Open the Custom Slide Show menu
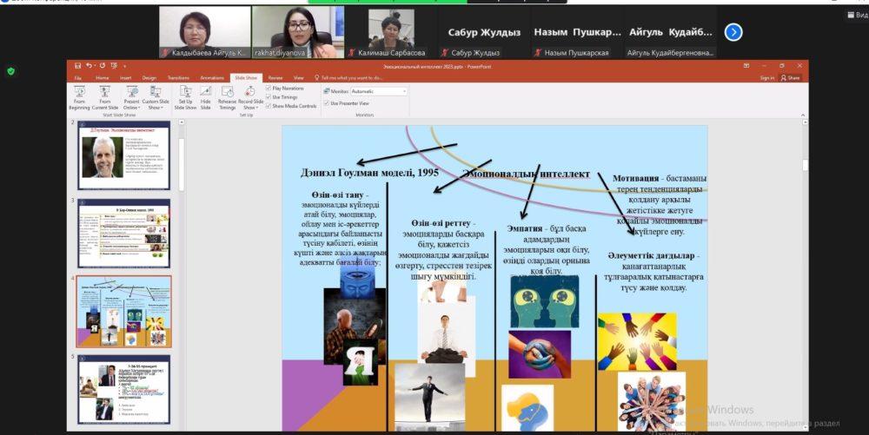This screenshot has height=435, width=869. coord(156,97)
